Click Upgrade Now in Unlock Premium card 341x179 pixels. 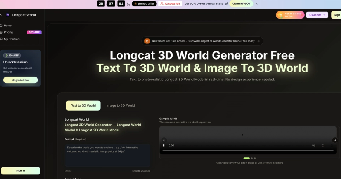[x=20, y=80]
